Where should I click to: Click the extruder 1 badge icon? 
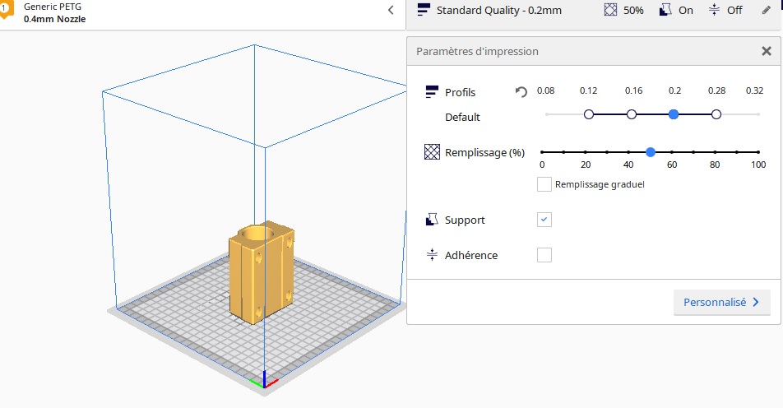point(4,12)
